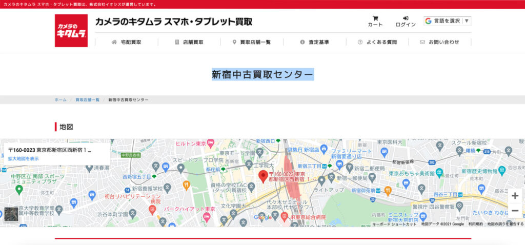Open the shopping cart (カート)
The image size is (525, 245).
tap(375, 22)
